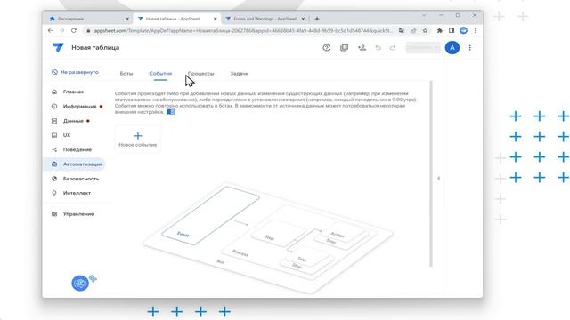The height and width of the screenshot is (320, 570).
Task: Open Данные section in sidebar
Action: [73, 121]
